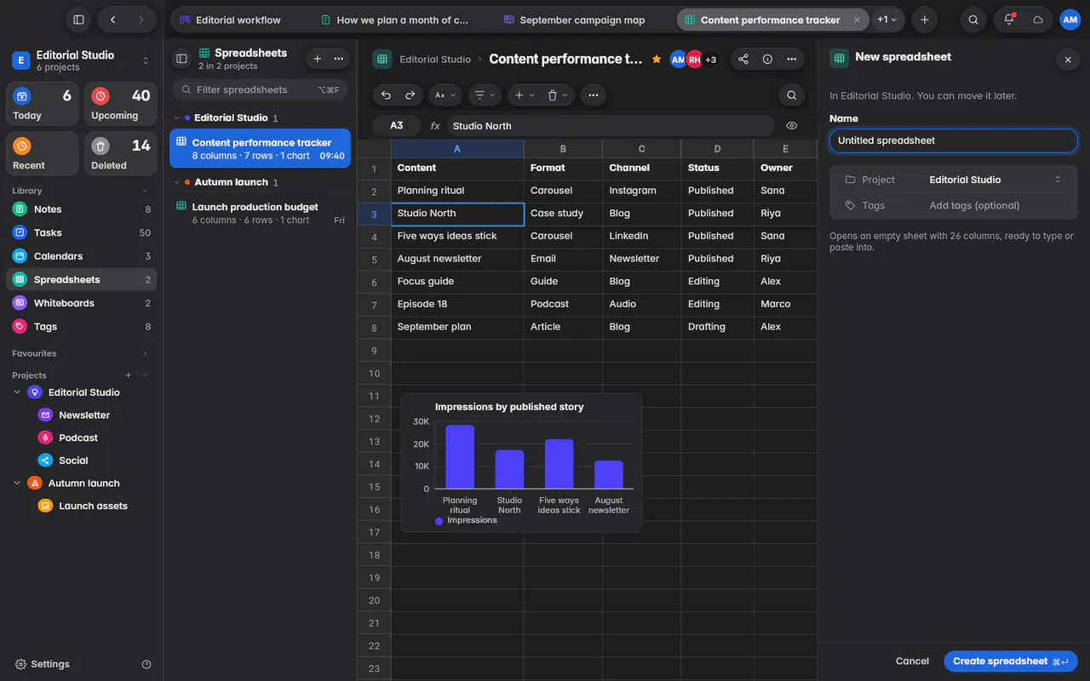Image resolution: width=1090 pixels, height=681 pixels.
Task: Click Create spreadsheet button
Action: tap(1011, 661)
